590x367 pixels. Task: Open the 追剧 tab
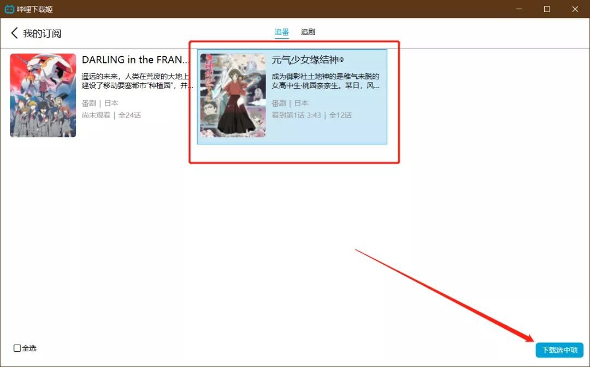pos(308,32)
